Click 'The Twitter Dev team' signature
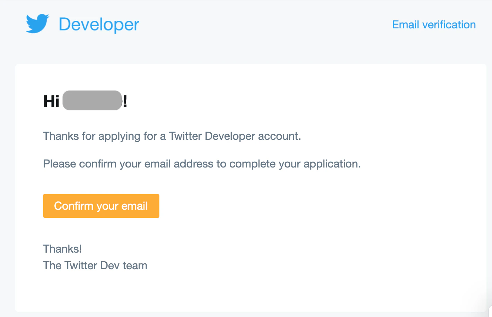The width and height of the screenshot is (492, 317). [x=95, y=265]
